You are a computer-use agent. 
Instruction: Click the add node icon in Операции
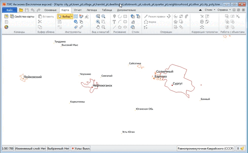(x=145, y=27)
